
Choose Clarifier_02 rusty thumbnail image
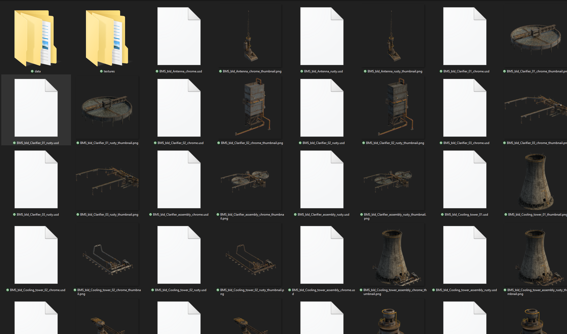coord(393,108)
